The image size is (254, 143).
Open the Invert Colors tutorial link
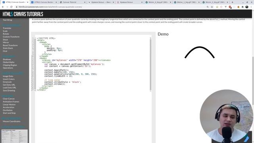click(x=9, y=79)
